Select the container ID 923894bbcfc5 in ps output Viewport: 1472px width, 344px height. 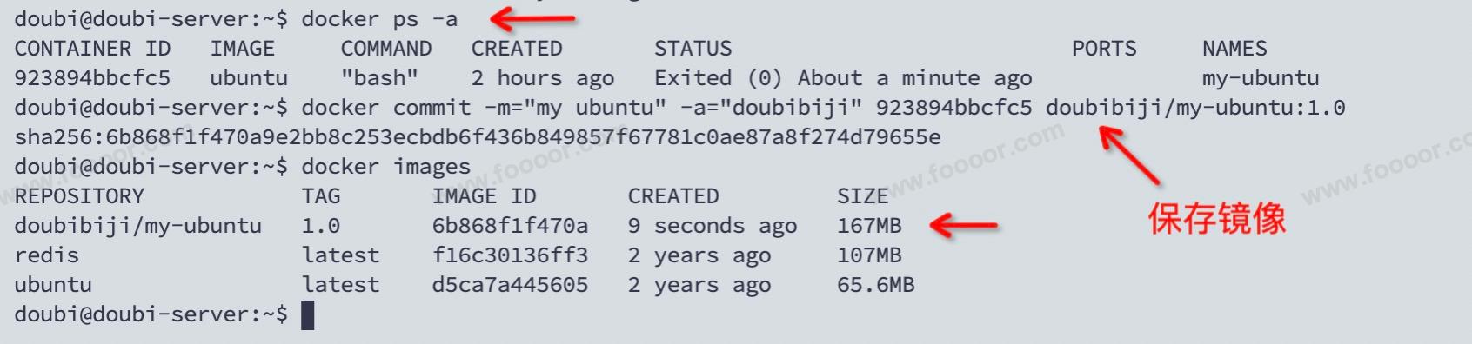[x=92, y=78]
